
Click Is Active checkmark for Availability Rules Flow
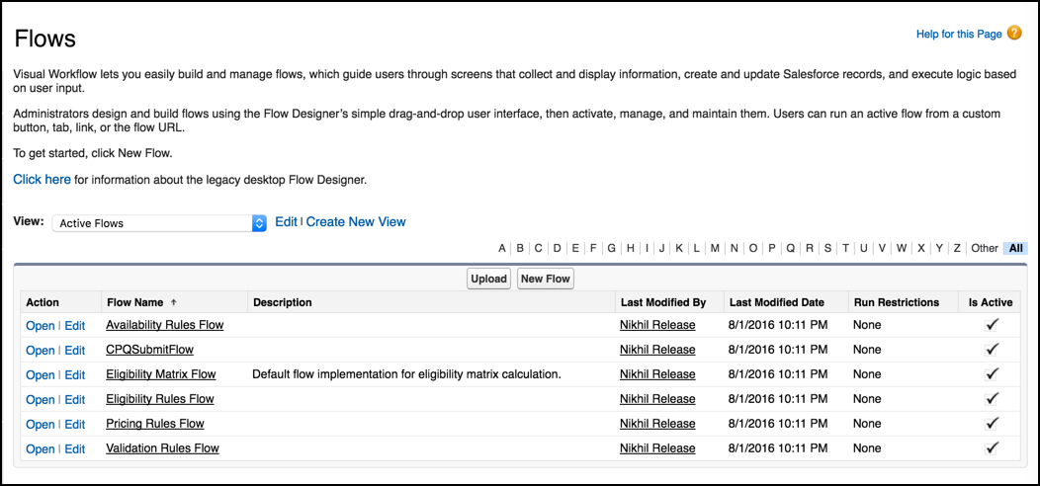click(x=993, y=324)
